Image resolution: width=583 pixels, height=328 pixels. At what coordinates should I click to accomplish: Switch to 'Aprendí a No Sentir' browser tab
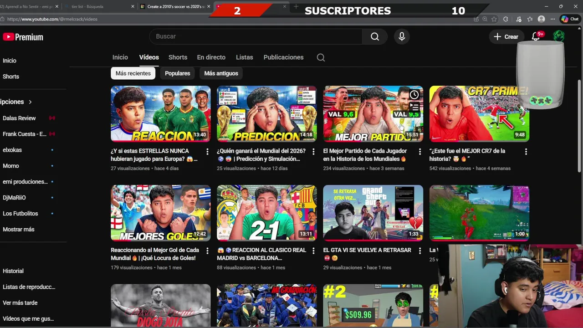(x=26, y=7)
